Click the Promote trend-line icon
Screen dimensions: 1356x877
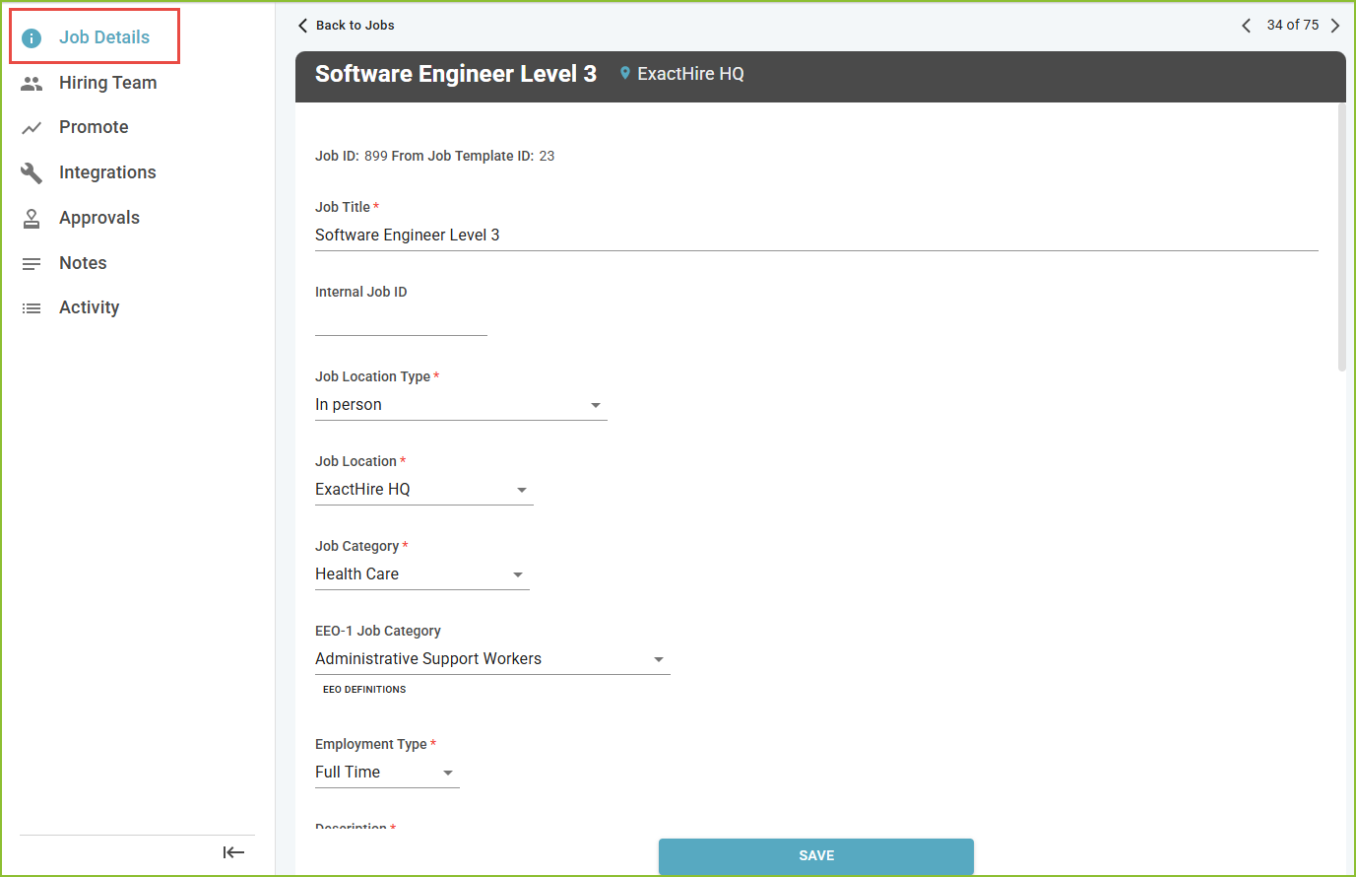pyautogui.click(x=32, y=128)
